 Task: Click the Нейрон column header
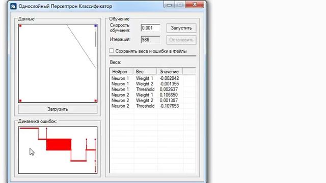point(121,72)
